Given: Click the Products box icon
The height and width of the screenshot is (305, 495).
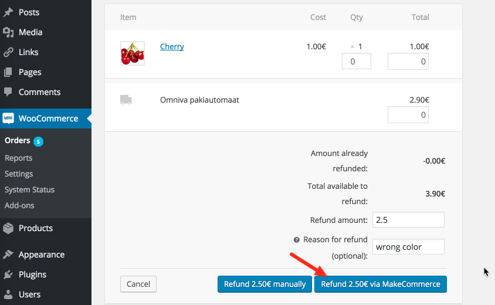Looking at the screenshot, I should point(8,228).
